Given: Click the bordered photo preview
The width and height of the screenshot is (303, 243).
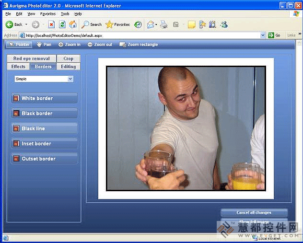Looking at the screenshot, I should 186,128.
